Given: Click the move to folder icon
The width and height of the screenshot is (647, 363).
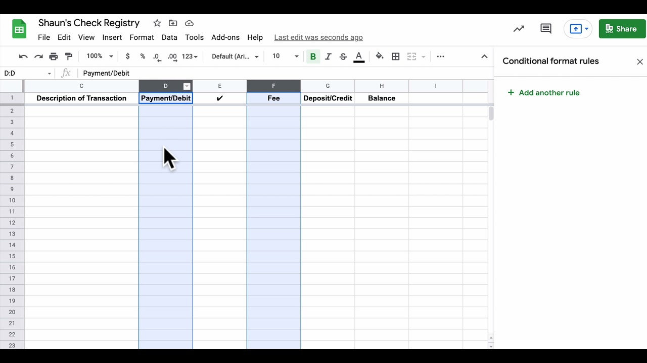Looking at the screenshot, I should (173, 23).
